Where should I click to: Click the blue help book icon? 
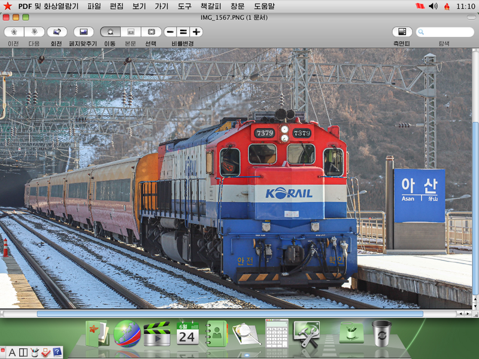(x=57, y=352)
